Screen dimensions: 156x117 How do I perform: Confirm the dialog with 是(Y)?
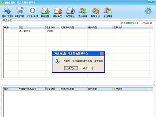coord(71,68)
